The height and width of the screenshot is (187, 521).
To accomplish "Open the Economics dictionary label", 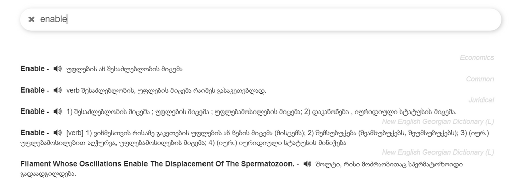I will point(477,58).
